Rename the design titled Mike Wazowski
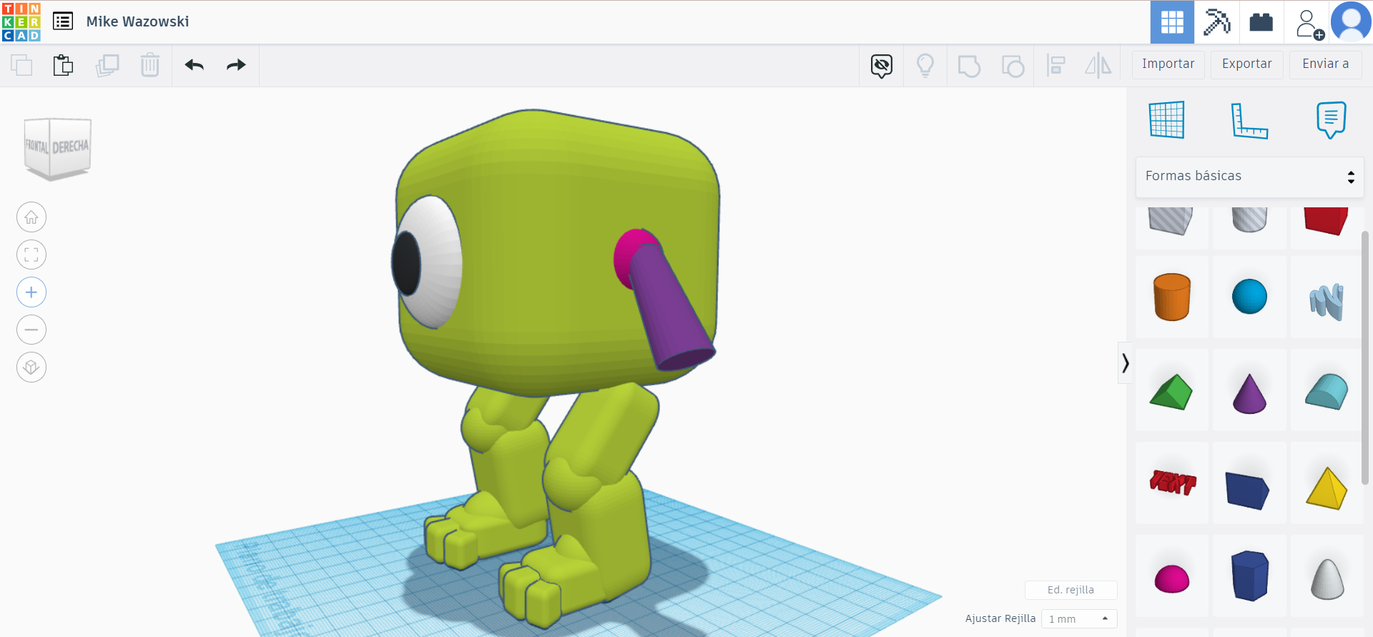The width and height of the screenshot is (1373, 637). [137, 21]
